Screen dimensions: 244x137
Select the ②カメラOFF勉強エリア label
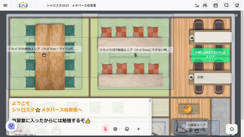(x=134, y=50)
